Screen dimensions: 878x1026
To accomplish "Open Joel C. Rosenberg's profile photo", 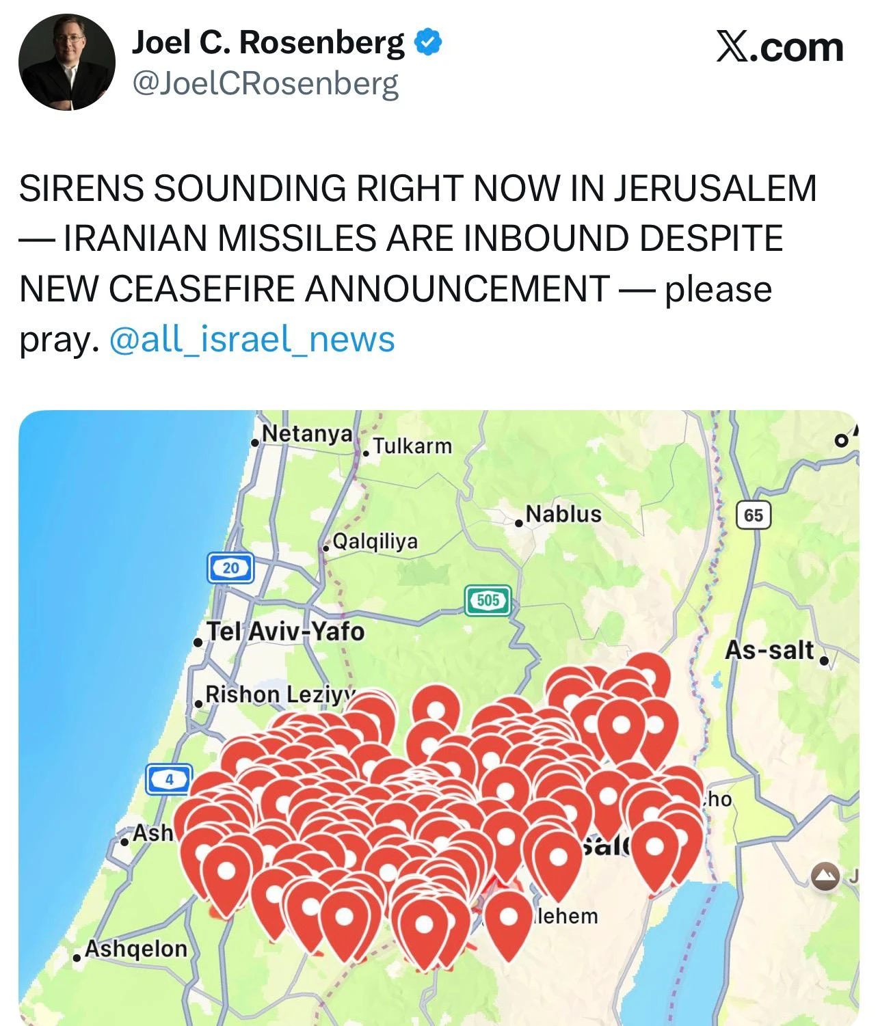I will (66, 62).
